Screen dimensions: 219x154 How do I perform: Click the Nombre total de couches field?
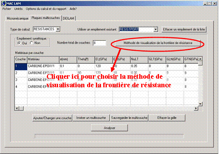tap(99, 43)
